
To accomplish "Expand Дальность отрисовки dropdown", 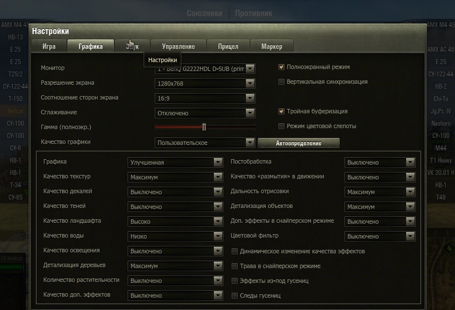I will click(410, 192).
